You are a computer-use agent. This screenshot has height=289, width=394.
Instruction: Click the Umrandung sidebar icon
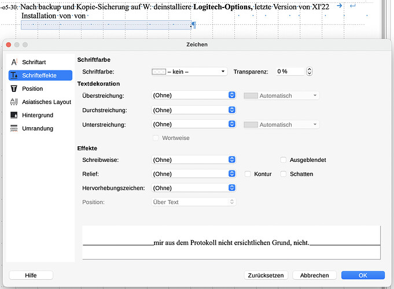pos(14,128)
